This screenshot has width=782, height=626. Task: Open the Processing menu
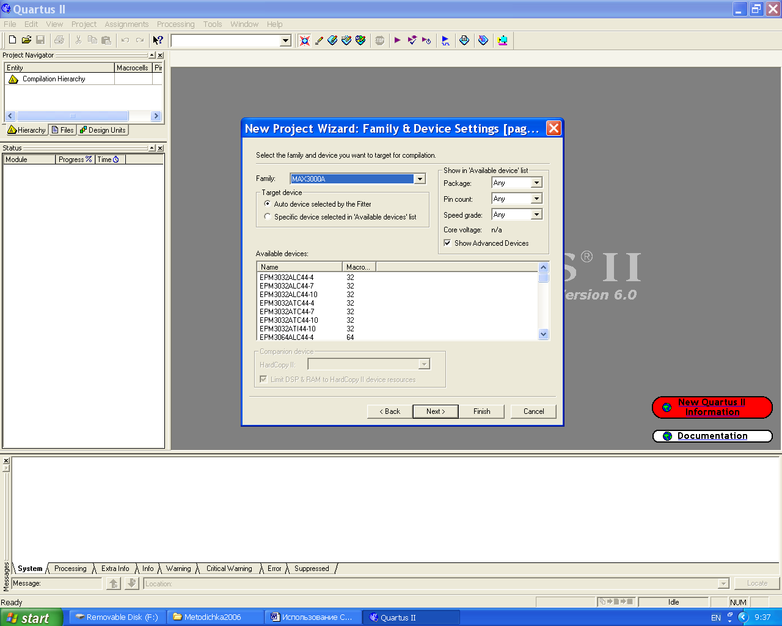tap(176, 24)
